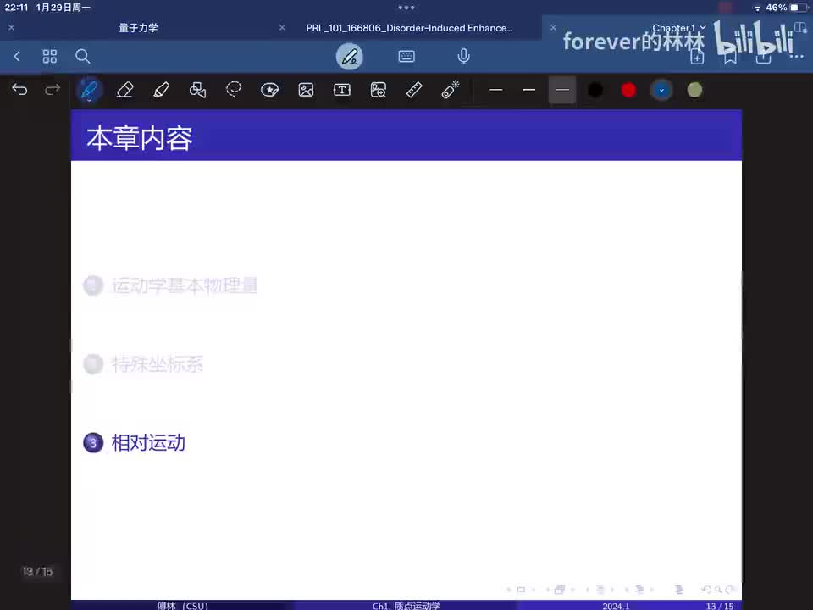This screenshot has width=813, height=610.
Task: Click the 傅林 (CSU) footer author
Action: tap(183, 605)
